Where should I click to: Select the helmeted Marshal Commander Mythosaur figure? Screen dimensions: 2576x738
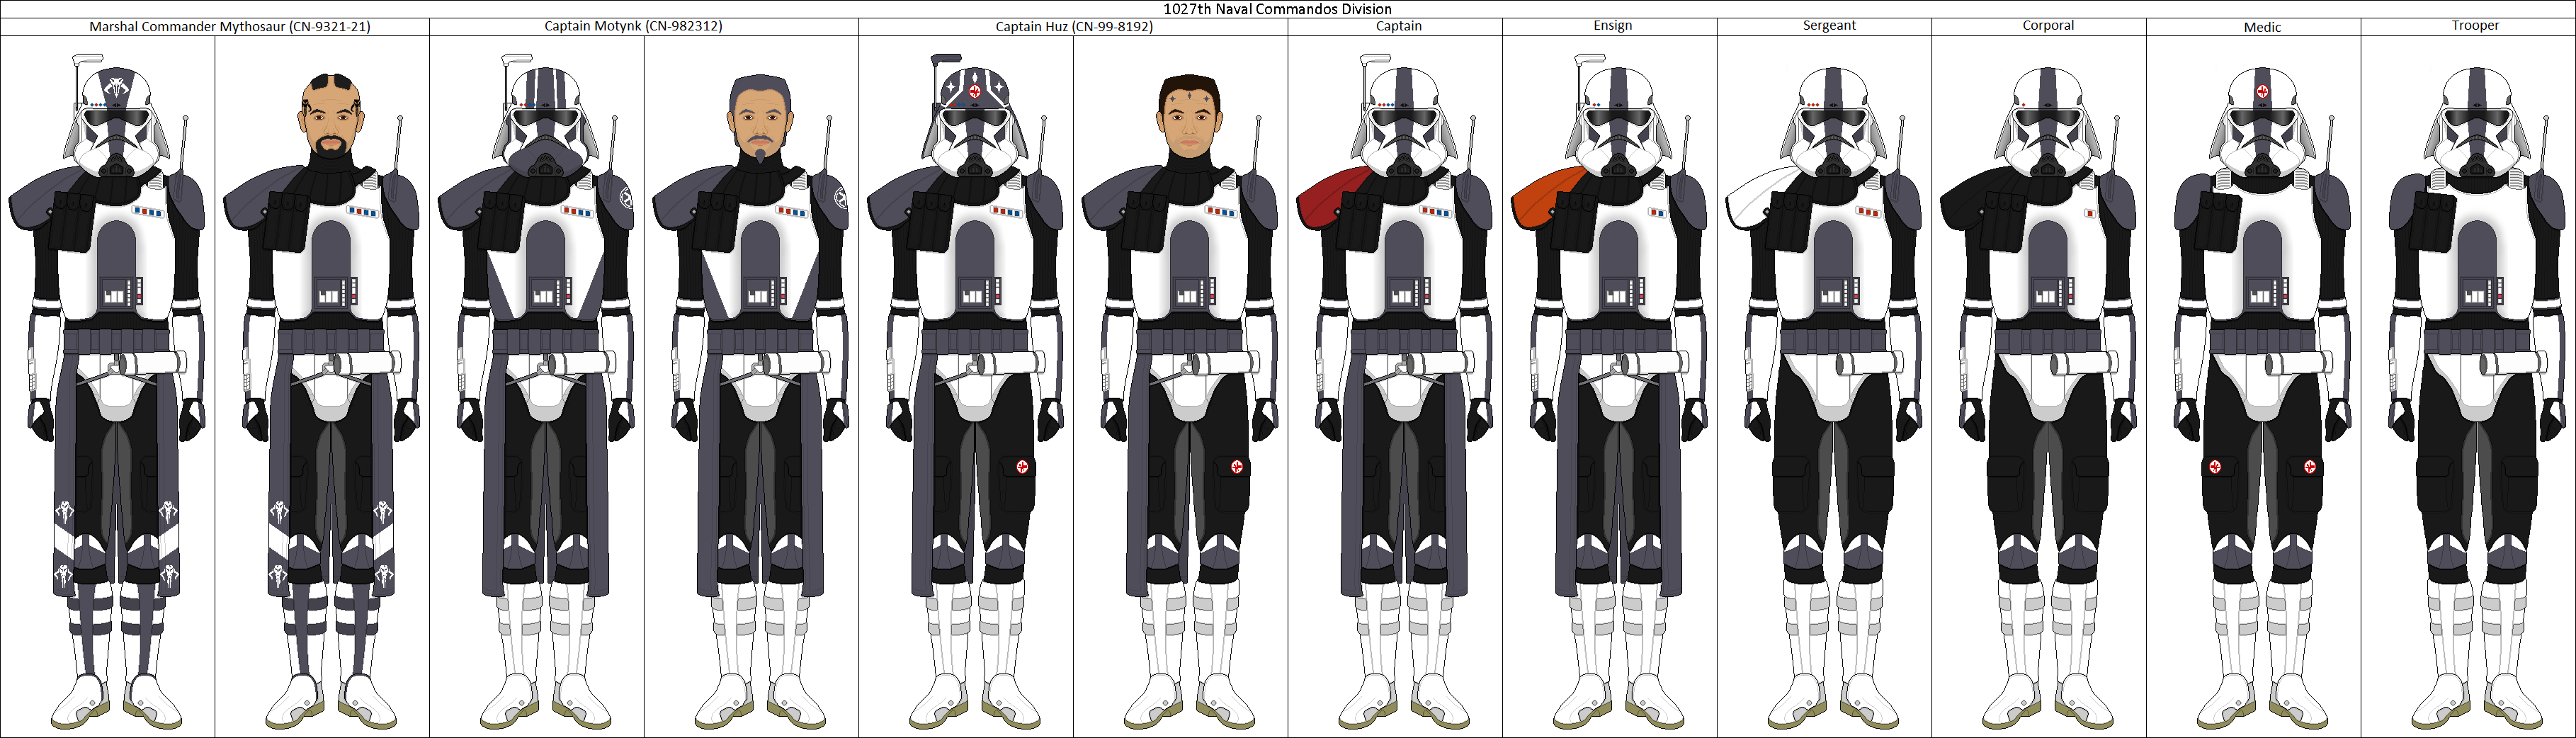tap(108, 392)
